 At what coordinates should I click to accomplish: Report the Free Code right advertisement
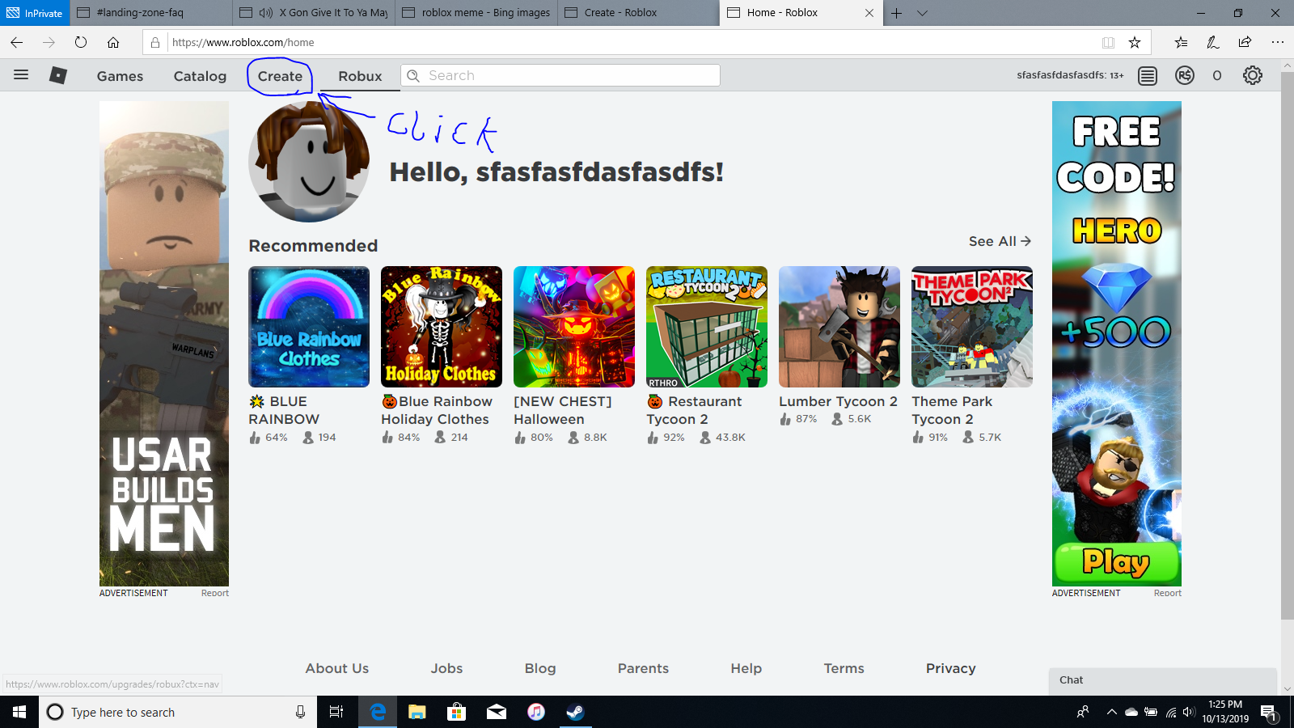click(1168, 593)
